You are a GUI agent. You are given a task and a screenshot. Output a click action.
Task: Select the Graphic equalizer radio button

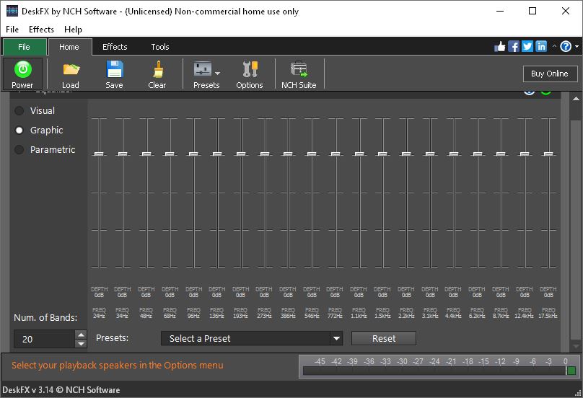pos(19,131)
